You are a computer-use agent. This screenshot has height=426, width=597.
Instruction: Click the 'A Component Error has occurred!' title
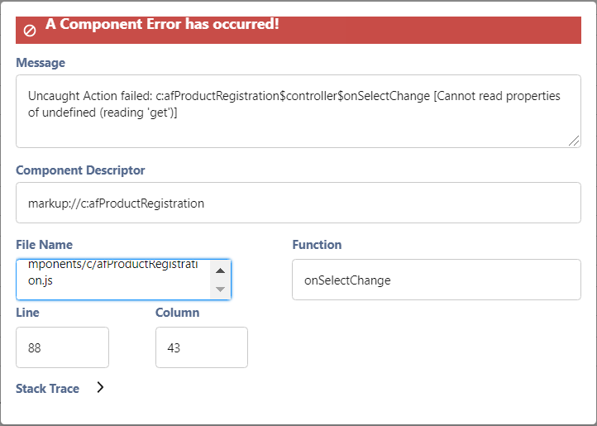pos(162,24)
